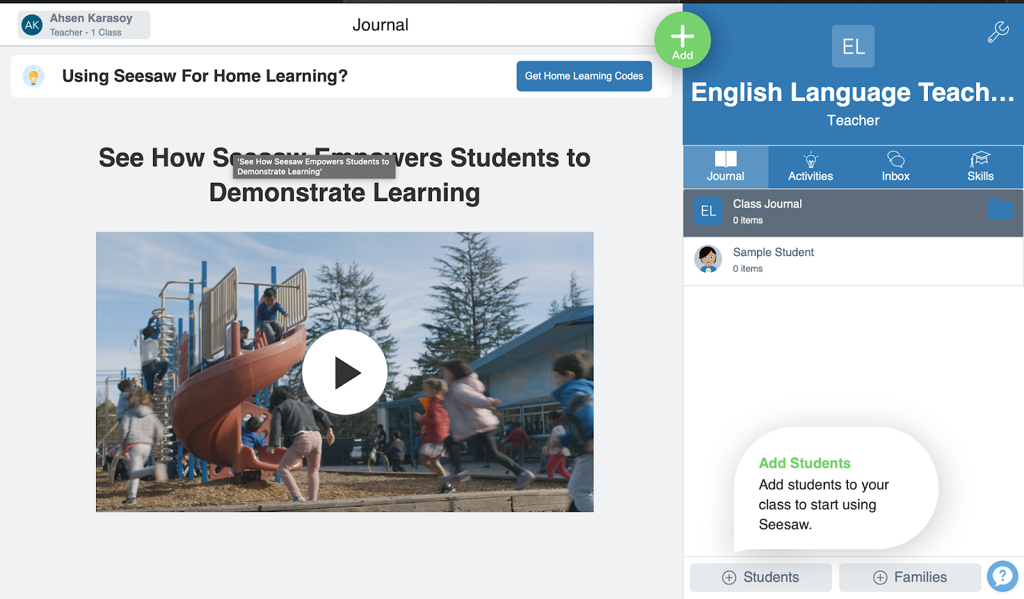
Task: Switch to the Activities tab
Action: 810,167
